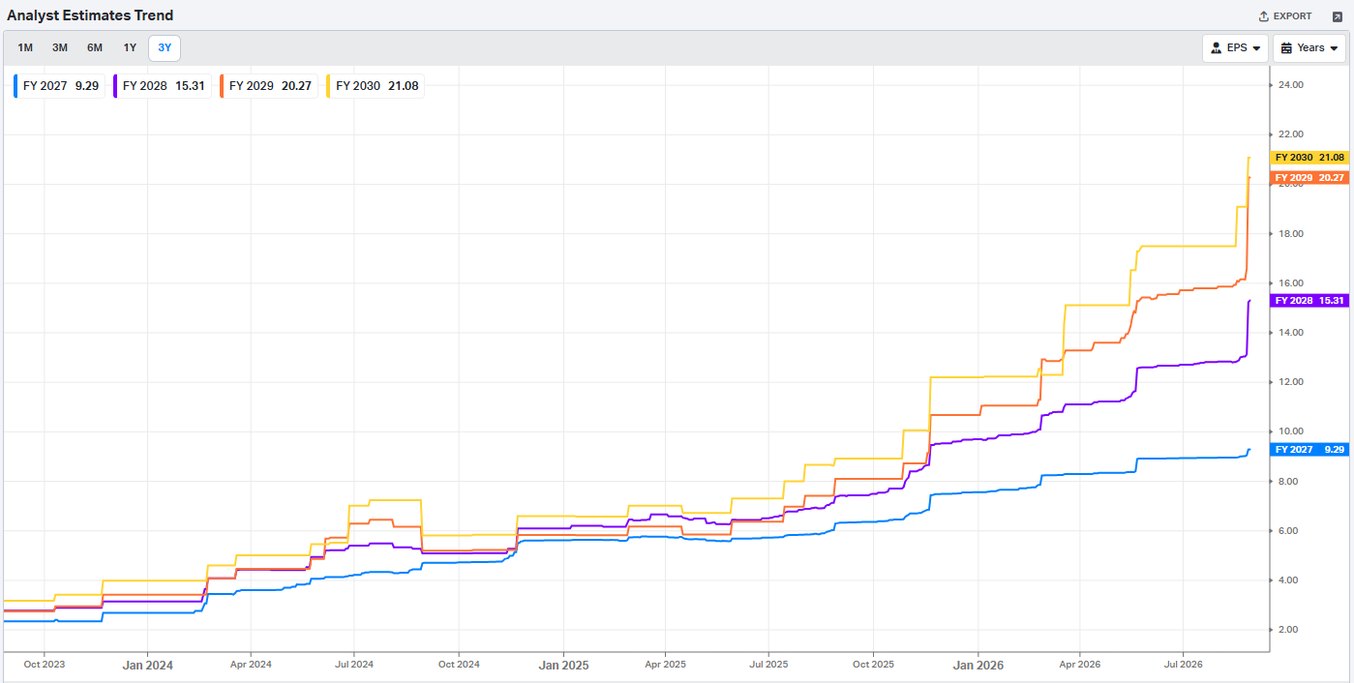Click the Jul 2026 x-axis label
This screenshot has height=683, width=1354.
coord(1184,665)
